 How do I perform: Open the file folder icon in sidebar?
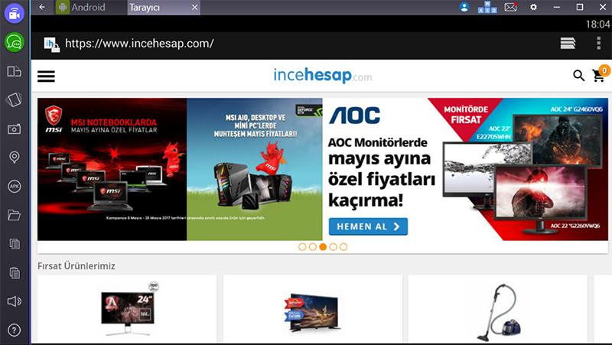pos(14,215)
